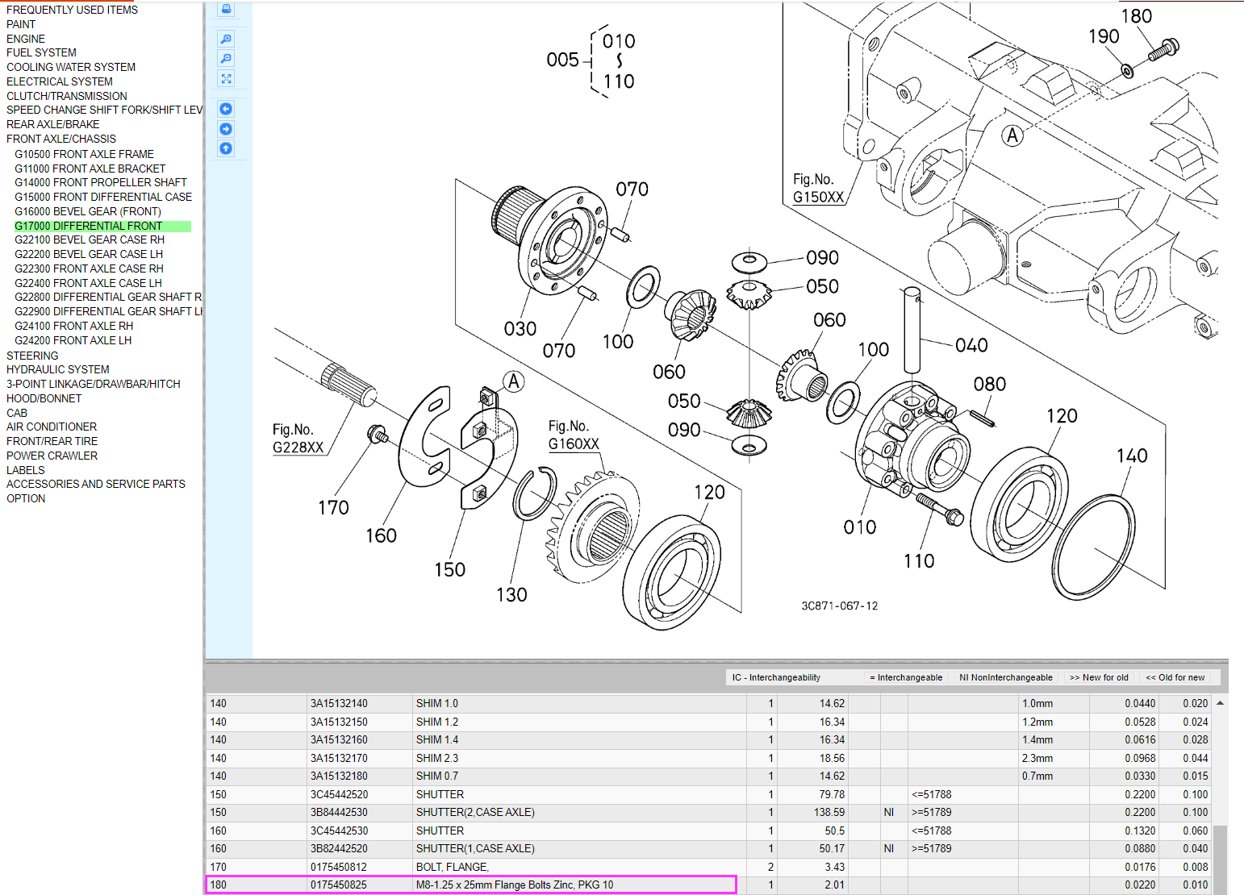Go to previous figure with left arrow
The image size is (1244, 895).
(226, 109)
